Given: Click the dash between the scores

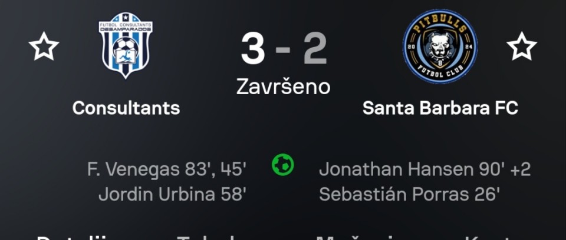Looking at the screenshot, I should coord(284,49).
